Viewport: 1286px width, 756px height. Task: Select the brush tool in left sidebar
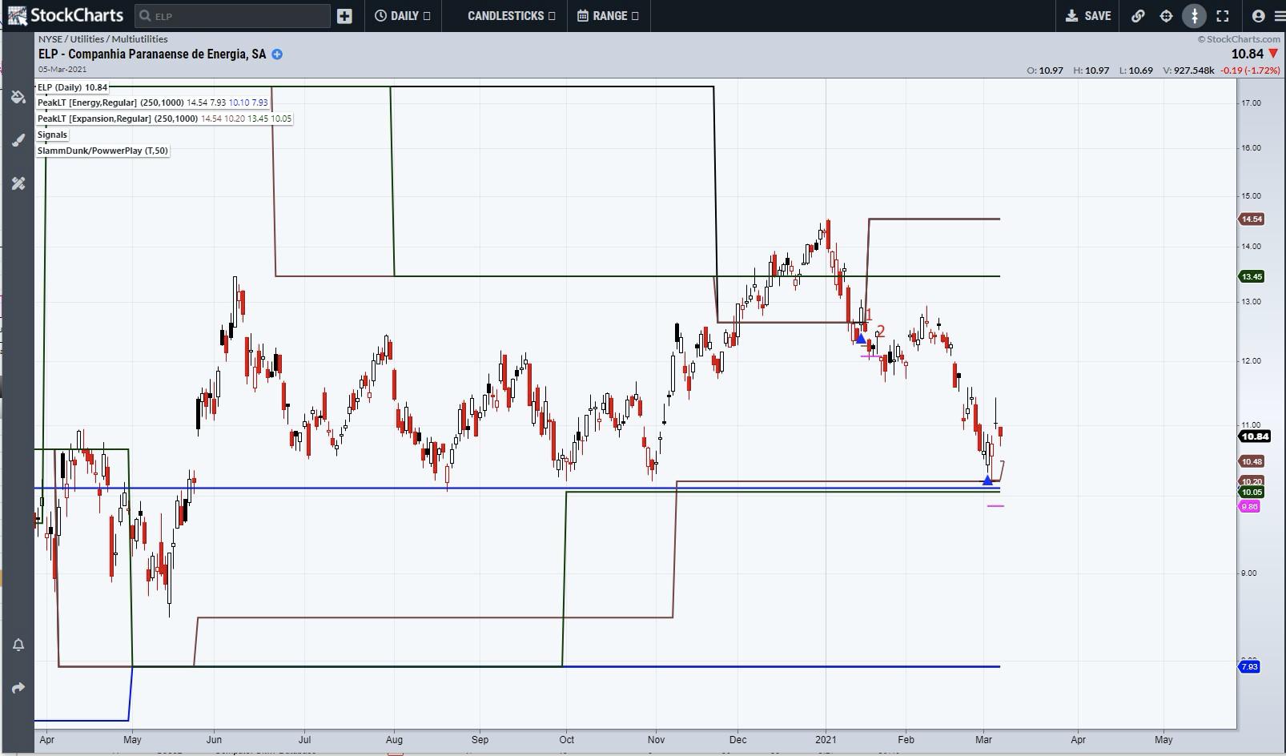pos(18,141)
